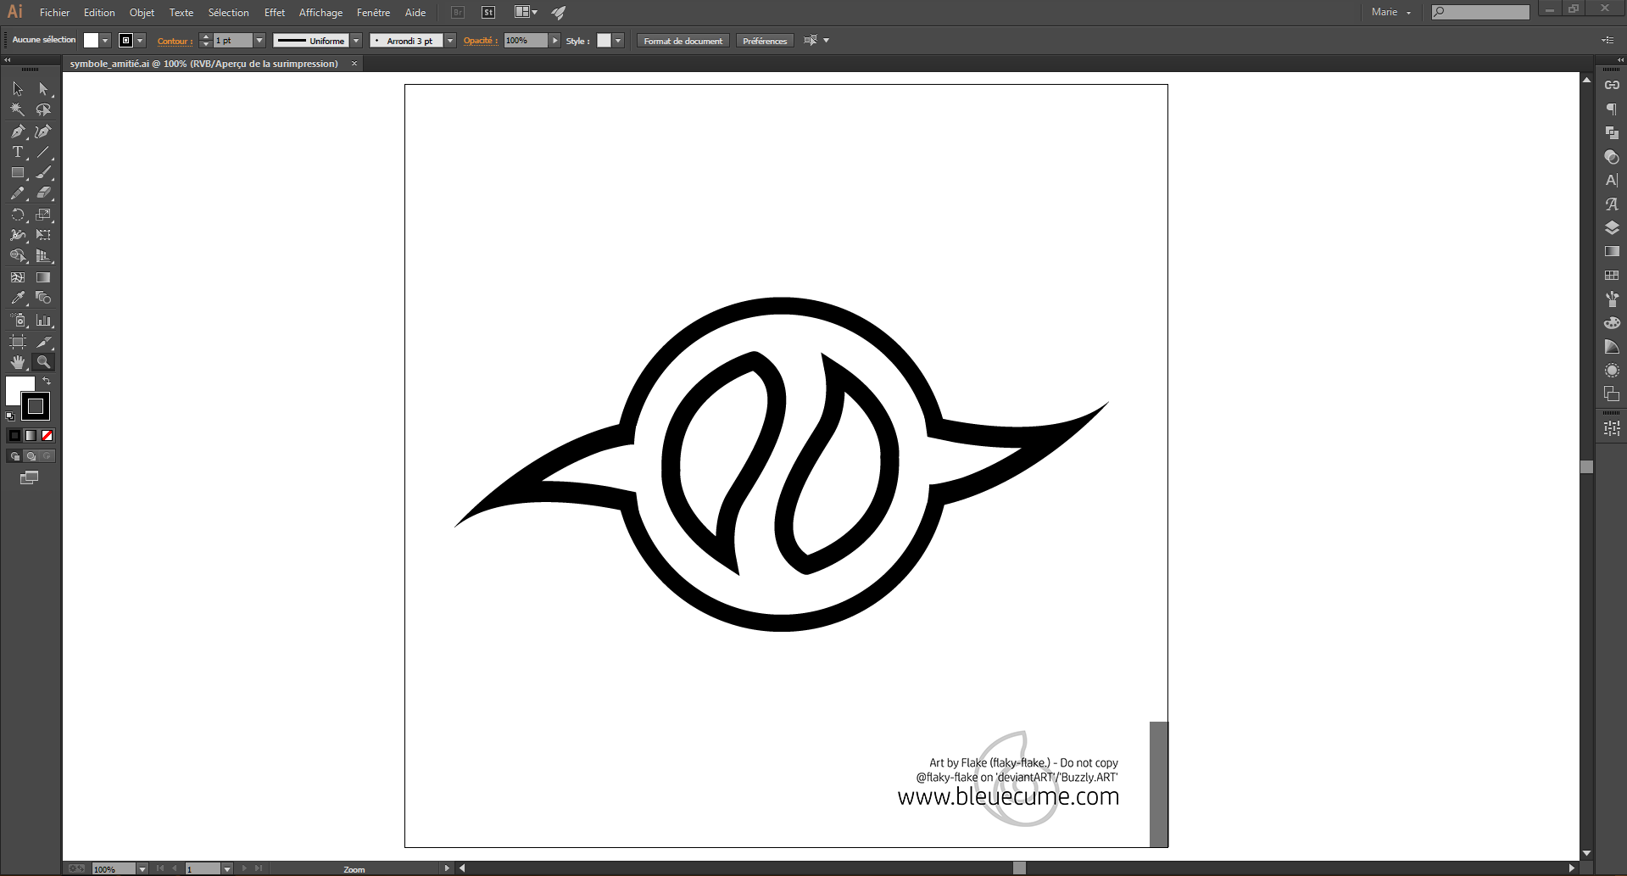Activate the Slice tool
The image size is (1627, 876).
tap(43, 342)
